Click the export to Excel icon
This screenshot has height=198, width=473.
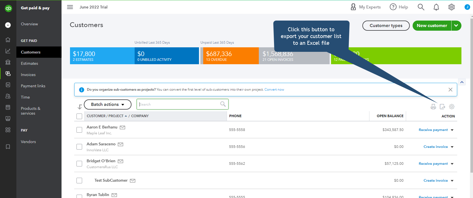pos(442,107)
